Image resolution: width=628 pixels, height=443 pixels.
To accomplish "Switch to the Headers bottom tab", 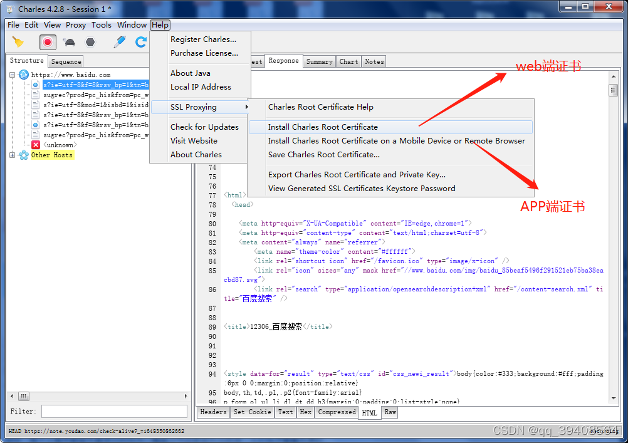I will tap(213, 412).
